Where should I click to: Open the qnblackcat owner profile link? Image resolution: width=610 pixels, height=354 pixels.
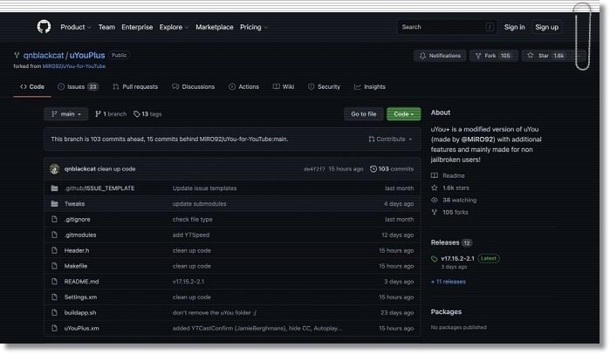click(x=43, y=56)
